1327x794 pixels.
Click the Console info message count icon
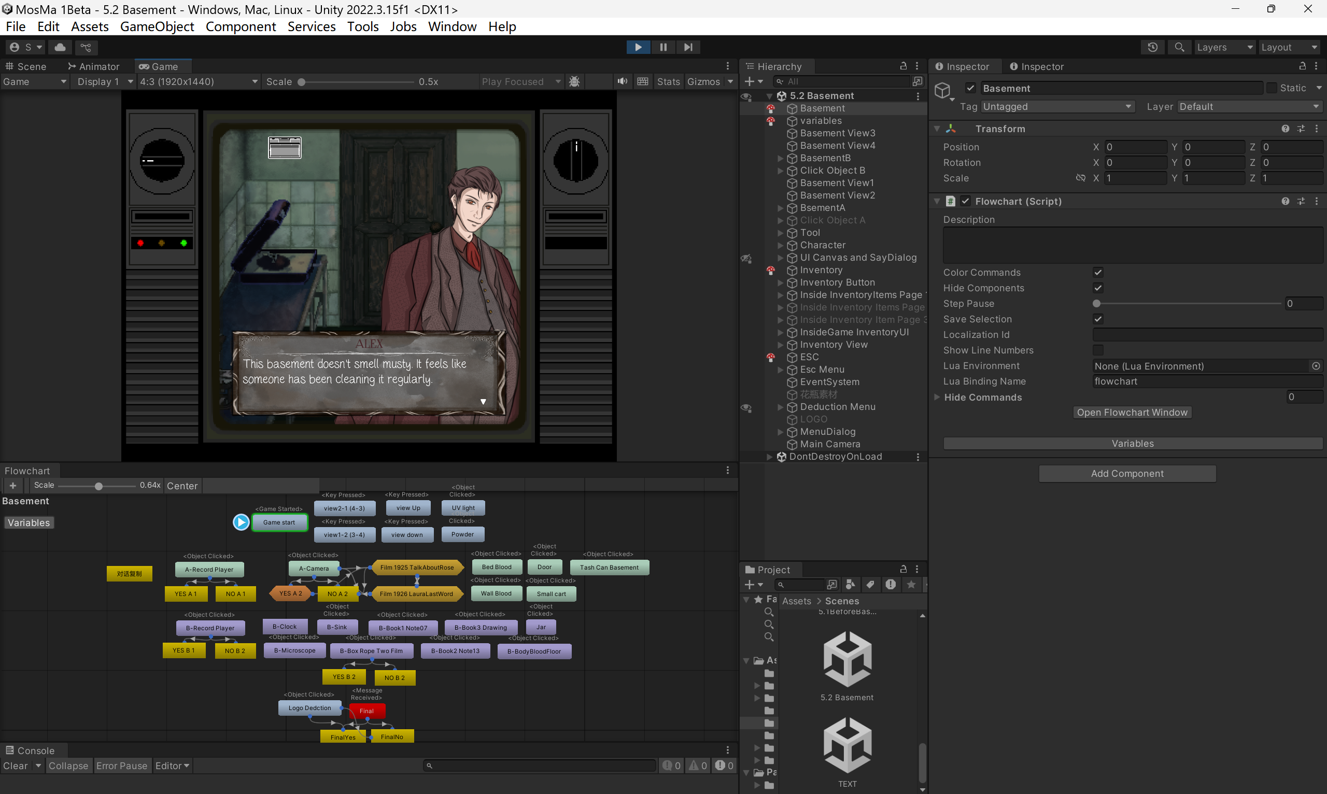pos(671,765)
